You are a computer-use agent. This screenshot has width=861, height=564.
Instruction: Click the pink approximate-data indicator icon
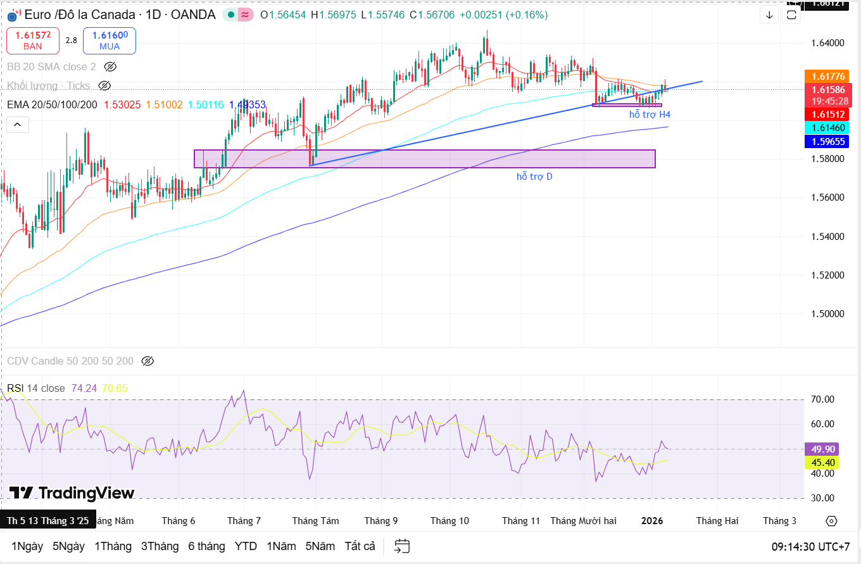(245, 15)
